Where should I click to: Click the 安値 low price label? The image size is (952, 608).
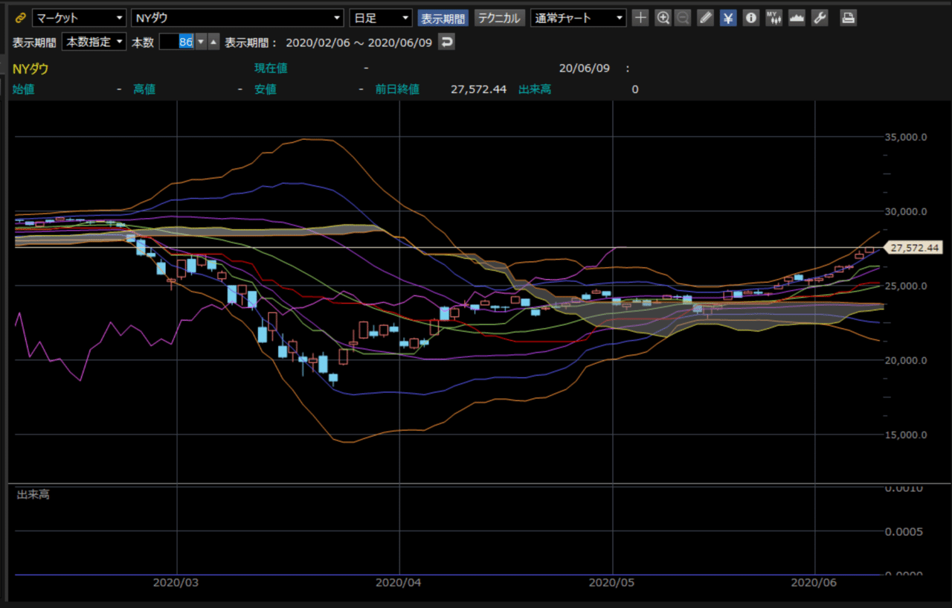tap(266, 89)
